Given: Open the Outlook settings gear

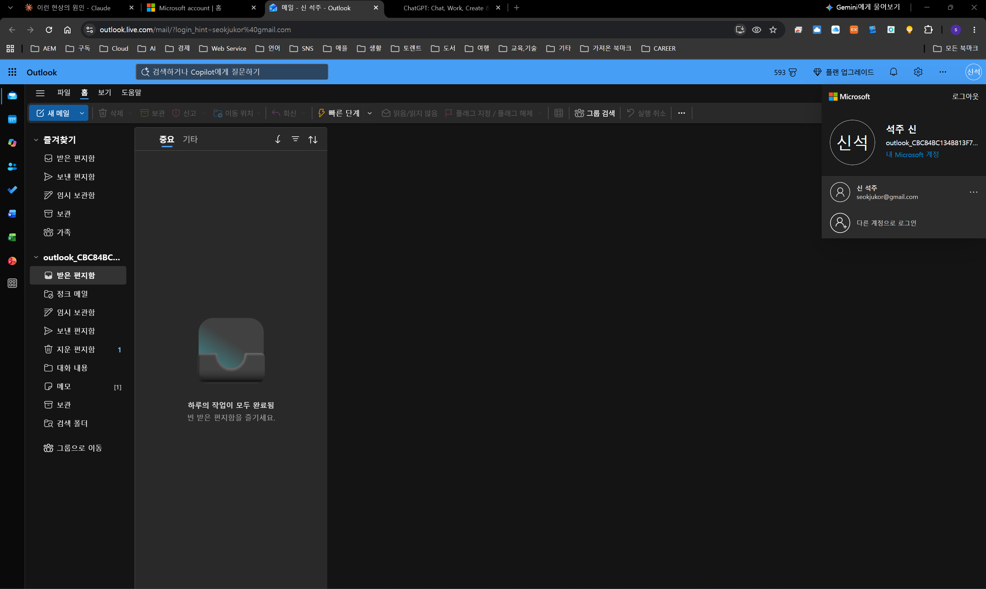Looking at the screenshot, I should click(918, 72).
